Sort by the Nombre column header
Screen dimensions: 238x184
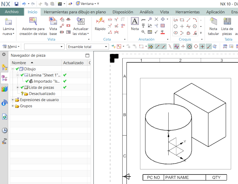[x=36, y=63]
